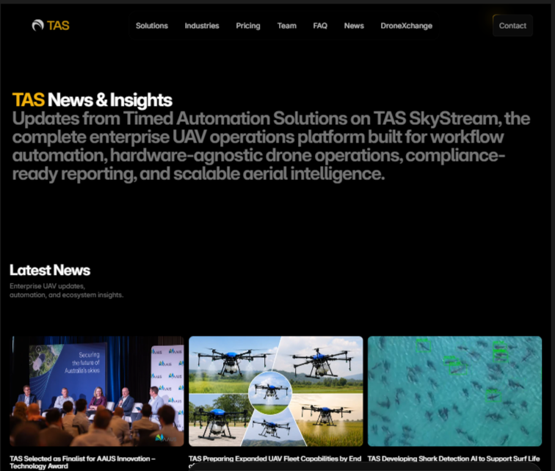The width and height of the screenshot is (555, 471).
Task: Open the Team nav link
Action: [287, 26]
